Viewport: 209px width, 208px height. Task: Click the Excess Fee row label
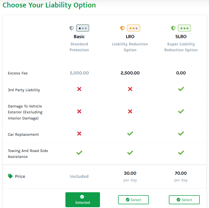click(x=18, y=73)
